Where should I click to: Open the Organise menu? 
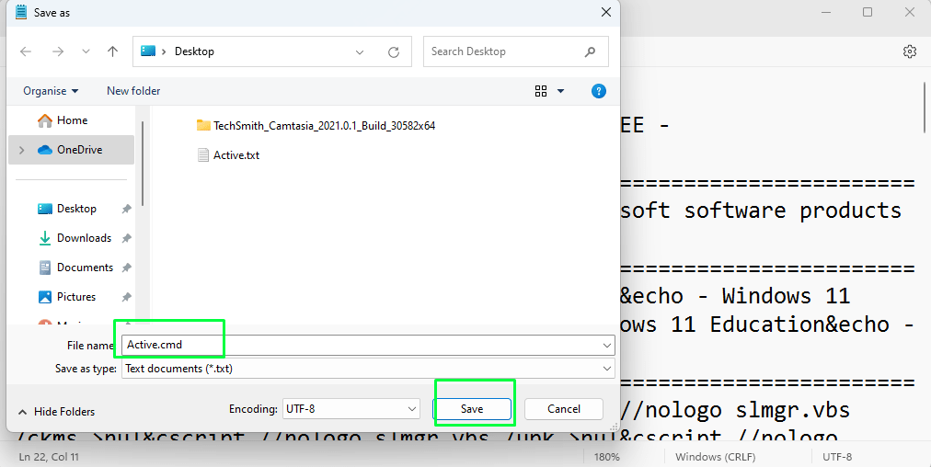coord(51,91)
